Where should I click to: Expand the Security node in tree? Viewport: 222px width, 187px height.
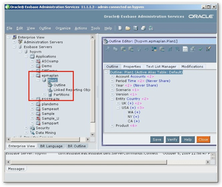26,128
